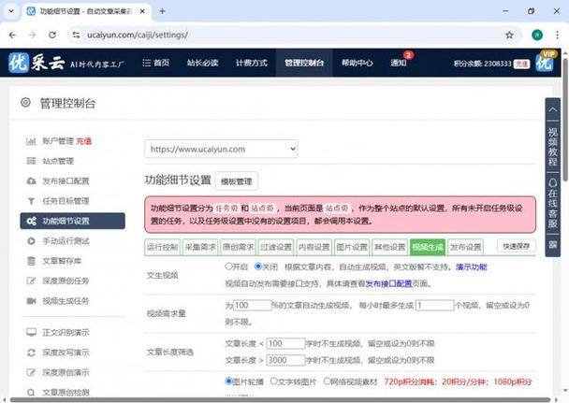Viewport: 569px width, 403px height.
Task: Select the 开启 radio for 文生视频
Action: [228, 266]
